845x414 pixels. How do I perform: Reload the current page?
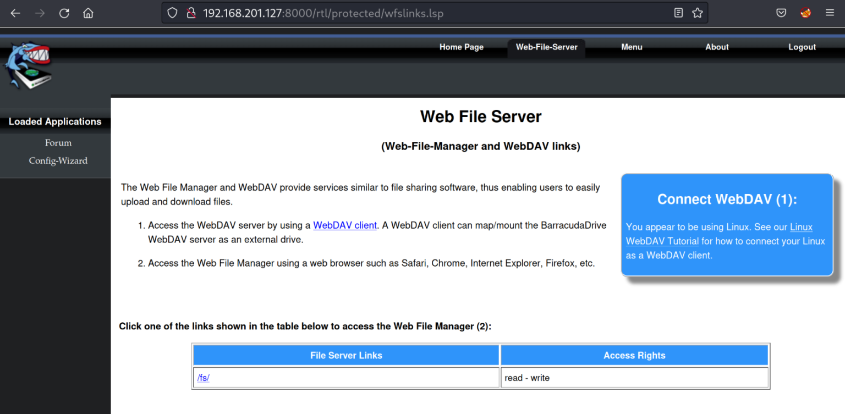[64, 13]
